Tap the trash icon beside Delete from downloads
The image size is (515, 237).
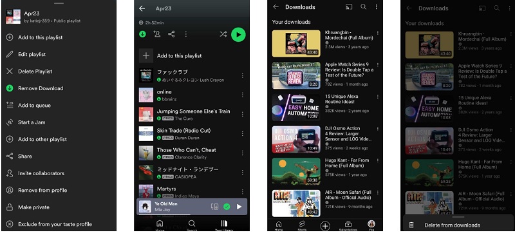tap(411, 225)
